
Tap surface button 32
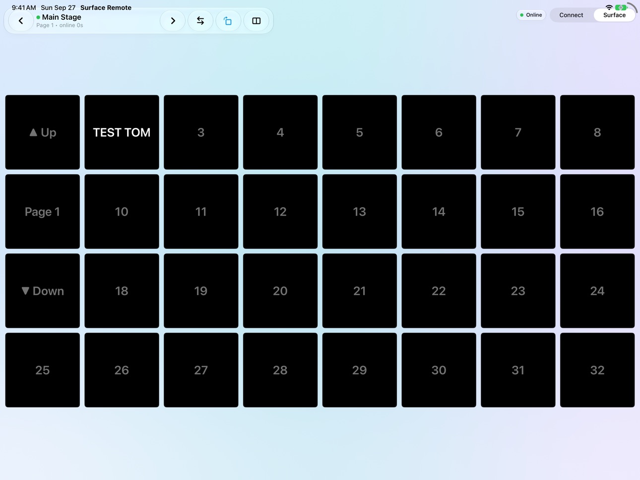click(597, 370)
